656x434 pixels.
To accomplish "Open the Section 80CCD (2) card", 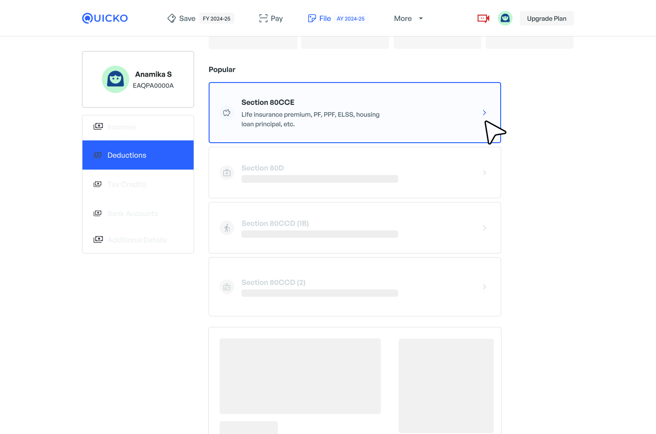I will [x=354, y=287].
